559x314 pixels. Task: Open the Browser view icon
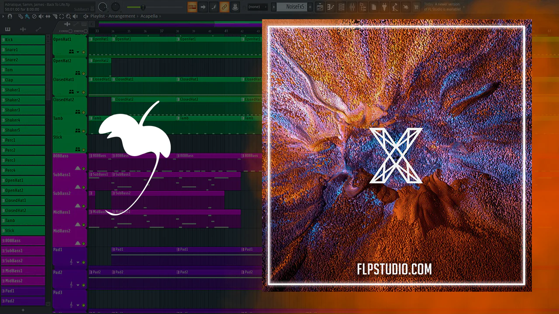(x=363, y=7)
